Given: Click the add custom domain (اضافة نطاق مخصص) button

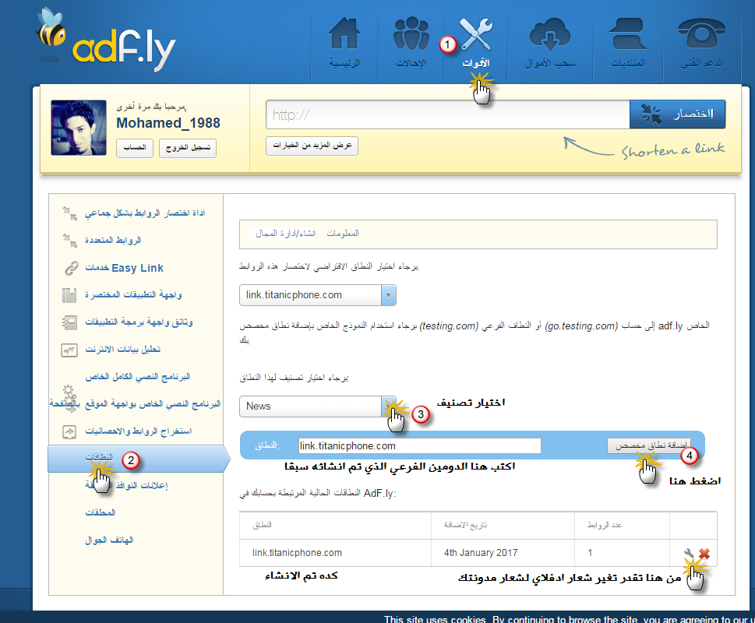Looking at the screenshot, I should [649, 445].
